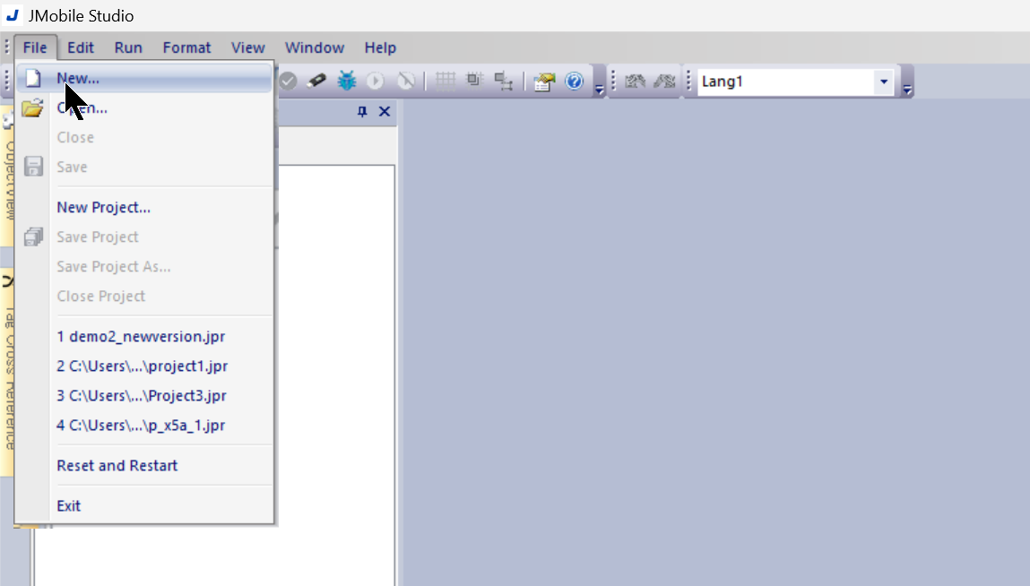Toggle the grid display toolbar icon
The image size is (1030, 586).
click(446, 81)
